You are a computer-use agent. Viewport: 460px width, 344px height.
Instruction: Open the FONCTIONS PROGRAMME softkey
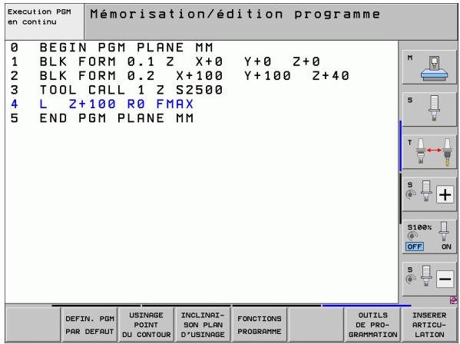260,325
